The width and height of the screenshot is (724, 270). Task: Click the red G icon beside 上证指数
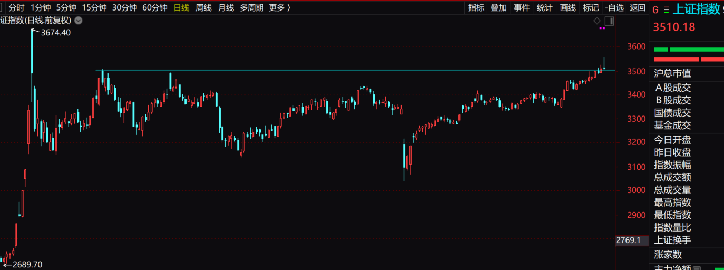[x=655, y=9]
